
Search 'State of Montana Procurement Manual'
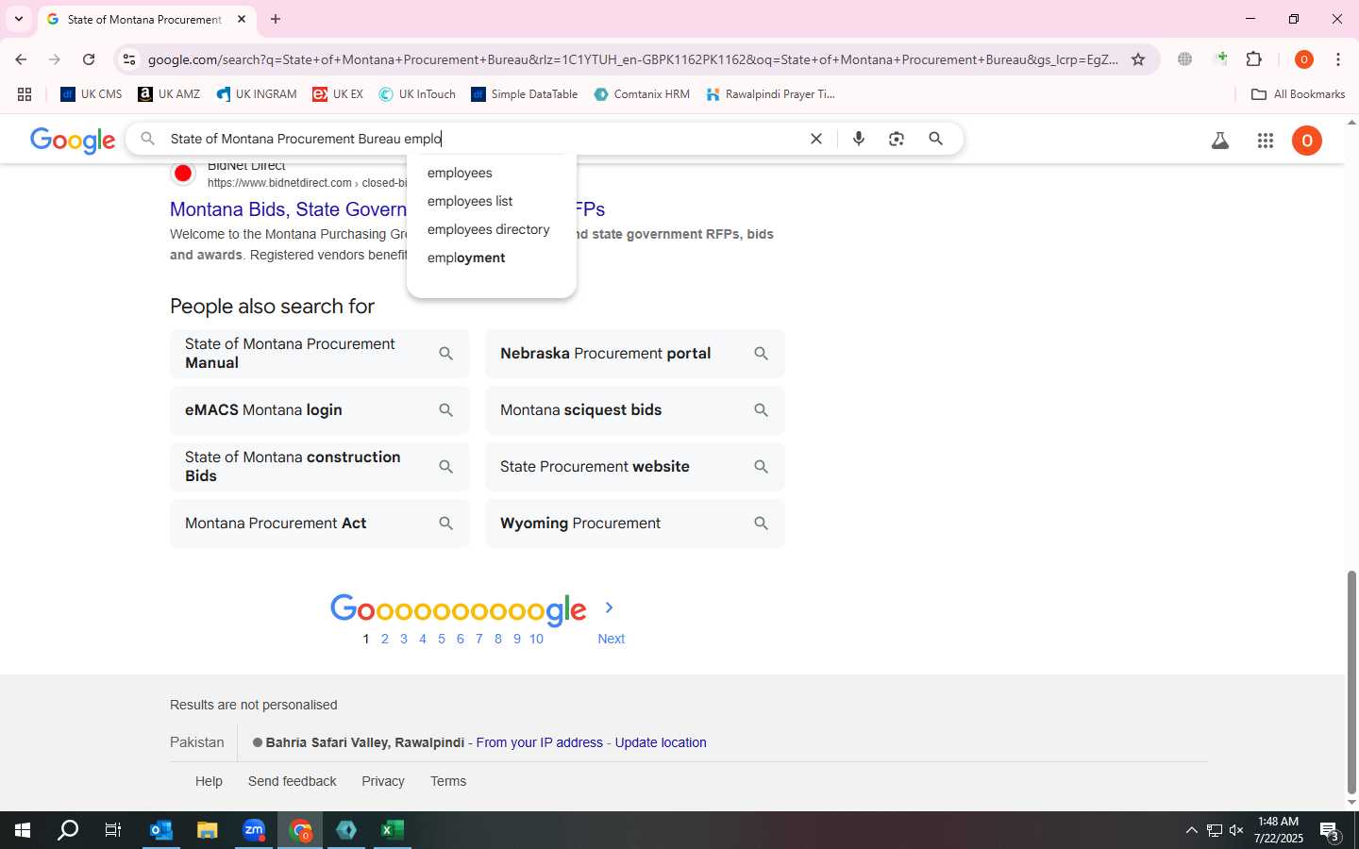pyautogui.click(x=320, y=354)
